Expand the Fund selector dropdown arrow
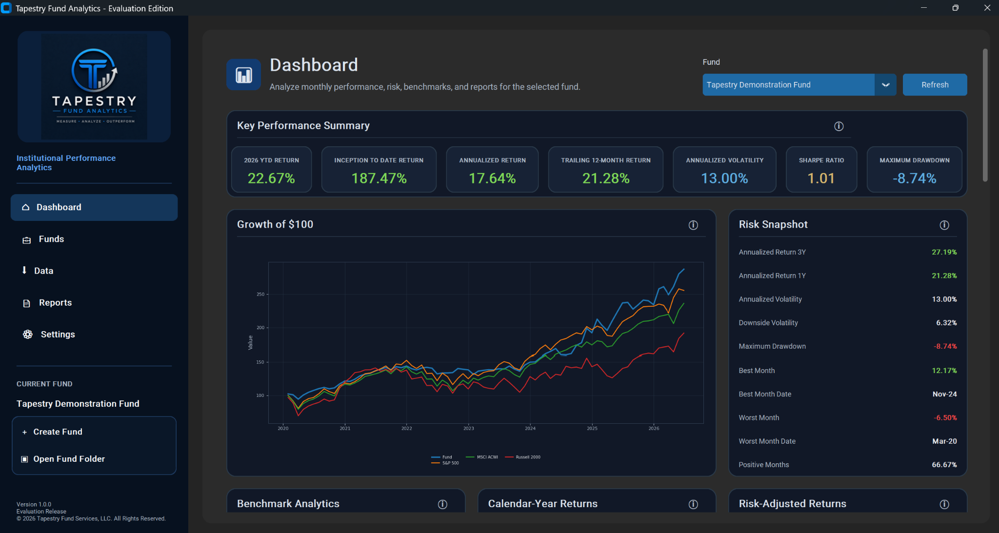This screenshot has height=533, width=999. click(x=885, y=85)
